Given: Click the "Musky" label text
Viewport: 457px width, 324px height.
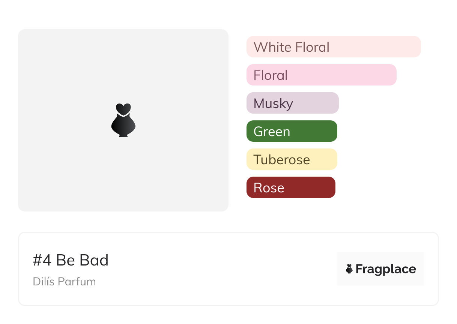Looking at the screenshot, I should coord(273,103).
